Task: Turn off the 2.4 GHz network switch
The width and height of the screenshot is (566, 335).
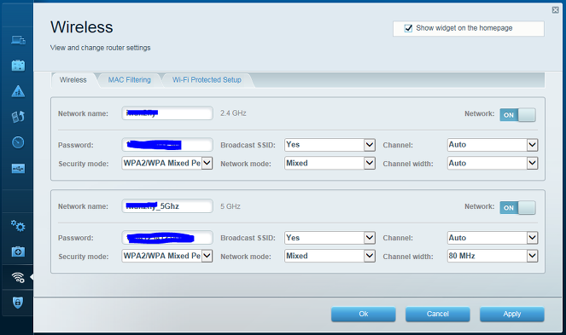Action: pos(517,115)
